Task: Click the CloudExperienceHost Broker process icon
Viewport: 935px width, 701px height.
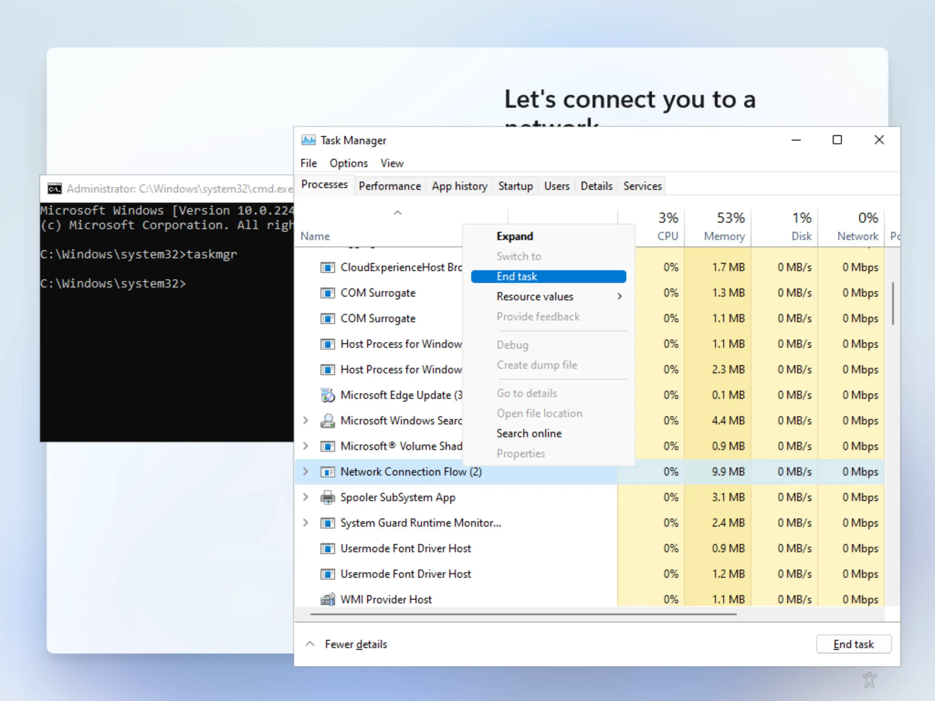Action: click(328, 268)
